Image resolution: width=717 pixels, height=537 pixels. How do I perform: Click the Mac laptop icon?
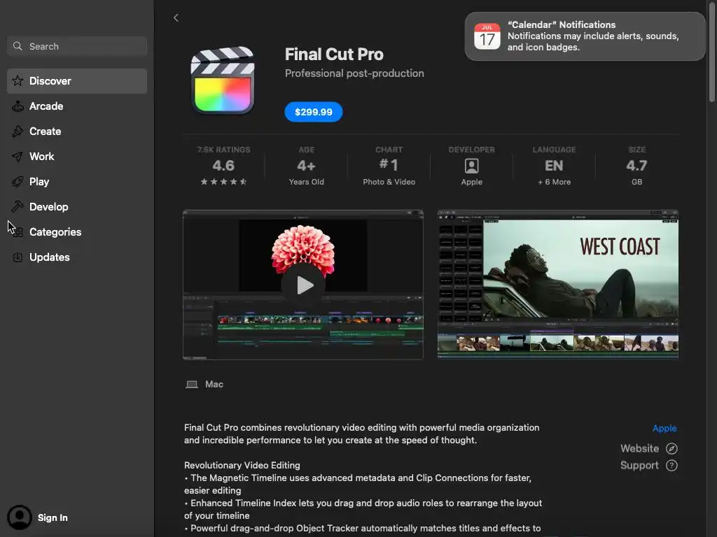pos(192,385)
